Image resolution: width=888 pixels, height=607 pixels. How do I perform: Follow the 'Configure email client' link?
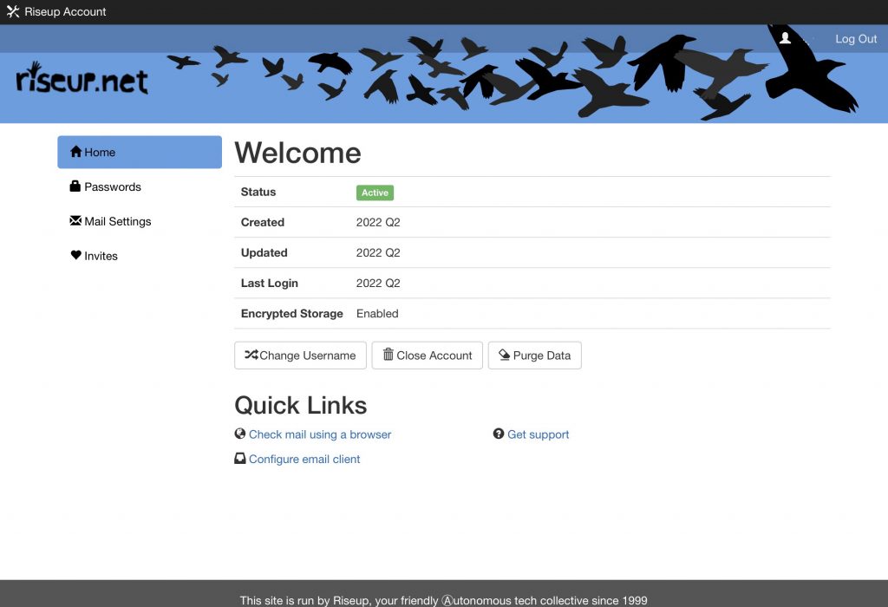coord(304,460)
